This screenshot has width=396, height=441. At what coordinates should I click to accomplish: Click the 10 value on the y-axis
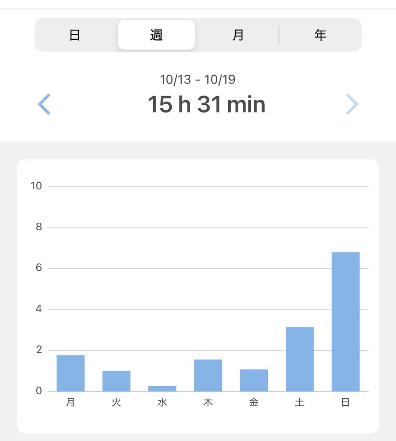point(36,186)
